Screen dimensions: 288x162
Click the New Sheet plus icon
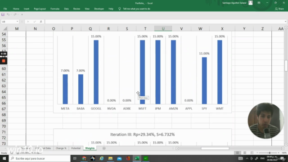pos(104,148)
